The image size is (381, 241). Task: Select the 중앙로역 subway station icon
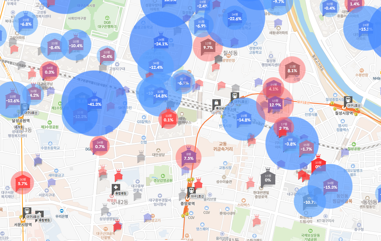coord(191,191)
